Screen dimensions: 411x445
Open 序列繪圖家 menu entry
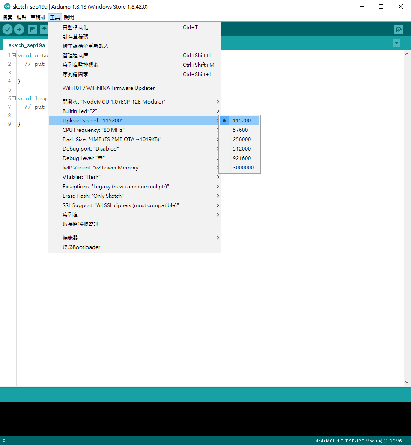(x=134, y=74)
